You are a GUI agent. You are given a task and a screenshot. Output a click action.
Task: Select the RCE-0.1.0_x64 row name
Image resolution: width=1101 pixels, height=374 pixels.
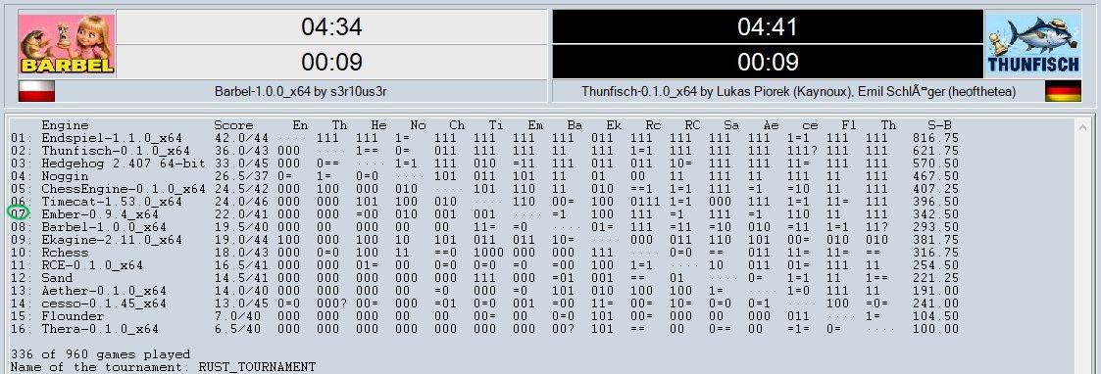point(92,265)
